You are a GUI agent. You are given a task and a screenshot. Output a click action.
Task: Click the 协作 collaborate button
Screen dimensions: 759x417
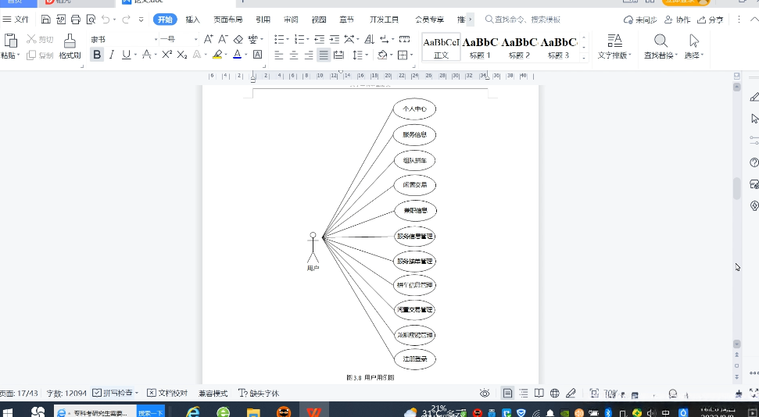point(677,20)
